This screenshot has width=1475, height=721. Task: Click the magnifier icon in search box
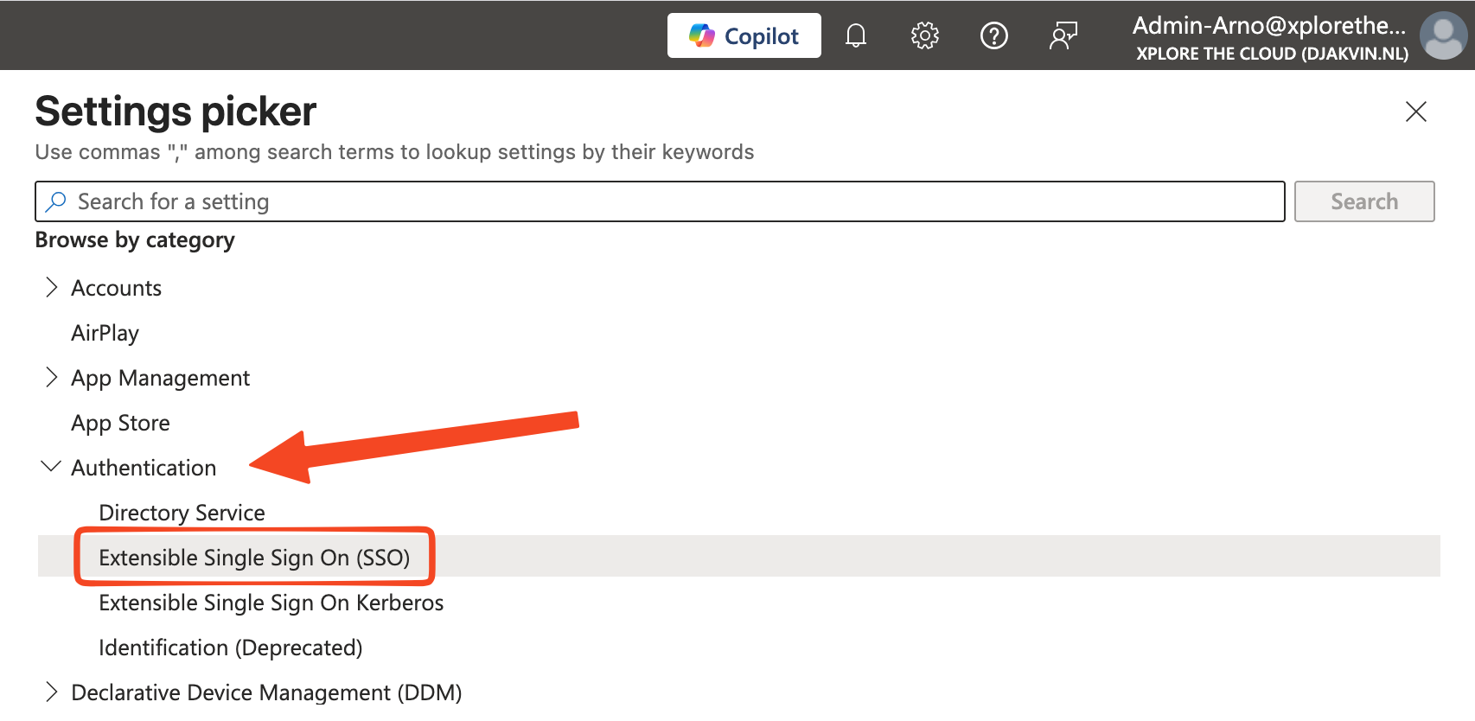[x=56, y=201]
